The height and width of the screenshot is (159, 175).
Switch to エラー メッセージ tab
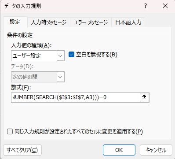coord(91,22)
